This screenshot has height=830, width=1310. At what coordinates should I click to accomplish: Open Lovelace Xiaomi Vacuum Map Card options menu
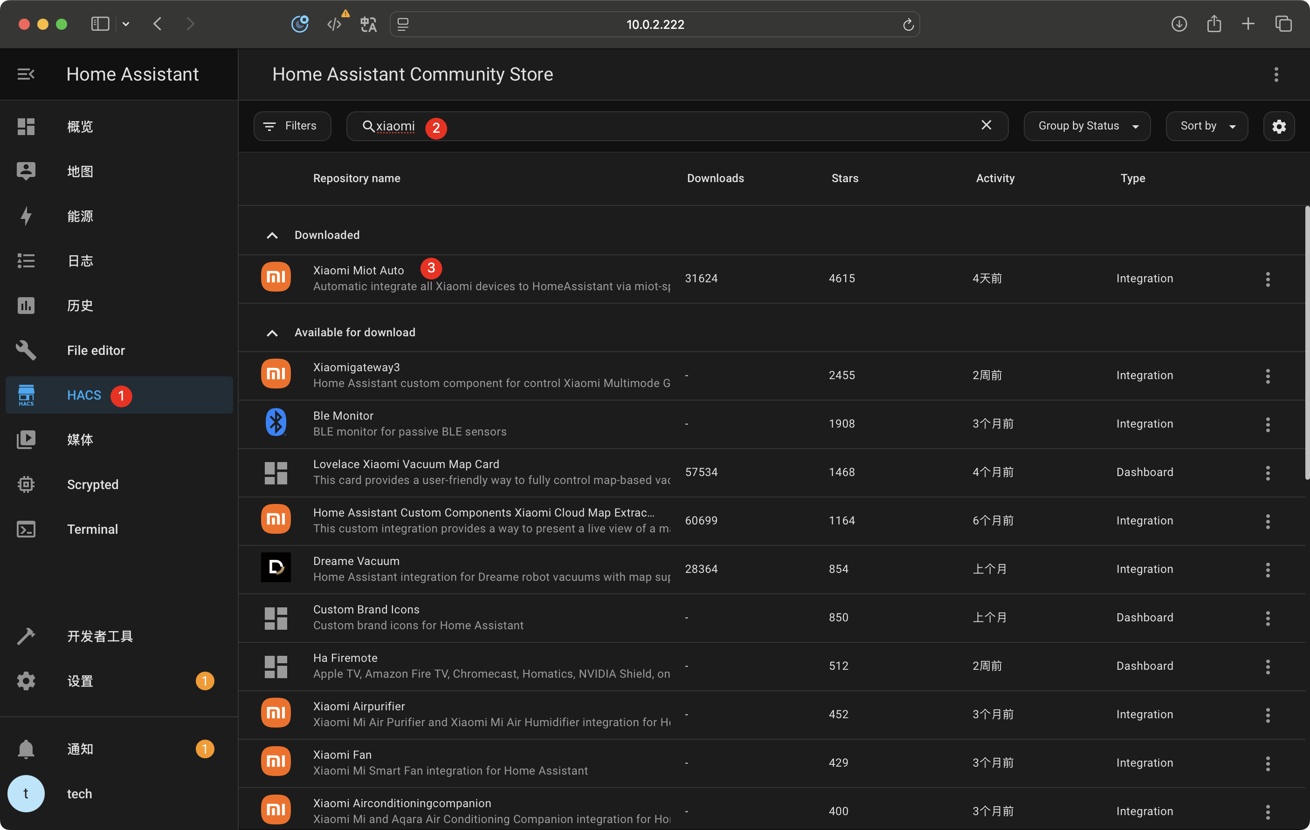(x=1268, y=473)
